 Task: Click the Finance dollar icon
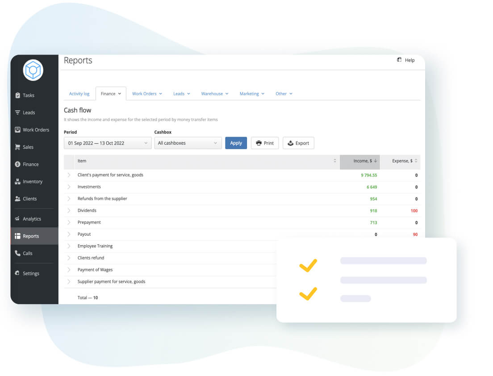(18, 164)
